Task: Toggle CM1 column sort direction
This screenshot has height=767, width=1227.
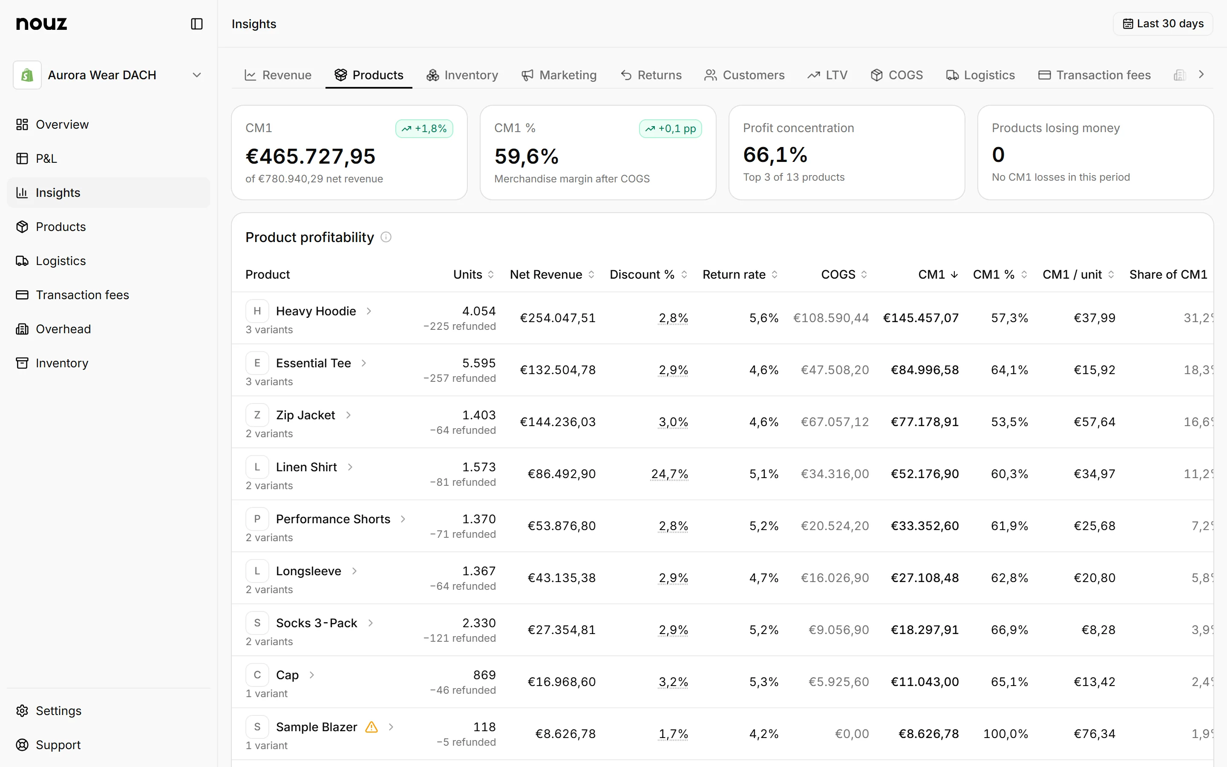Action: coord(938,274)
